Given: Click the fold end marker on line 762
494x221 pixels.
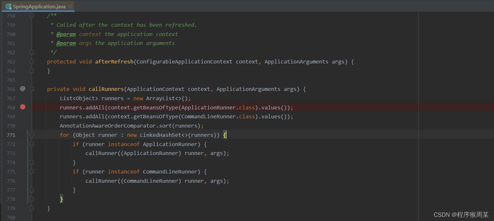Looking at the screenshot, I should [32, 52].
